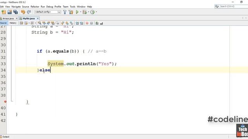248x139 pixels.
Task: Click the "equals" method text on line 31
Action: (61, 51)
